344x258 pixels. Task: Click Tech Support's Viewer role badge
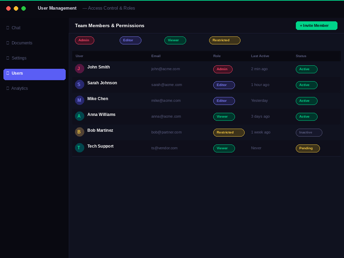(224, 148)
